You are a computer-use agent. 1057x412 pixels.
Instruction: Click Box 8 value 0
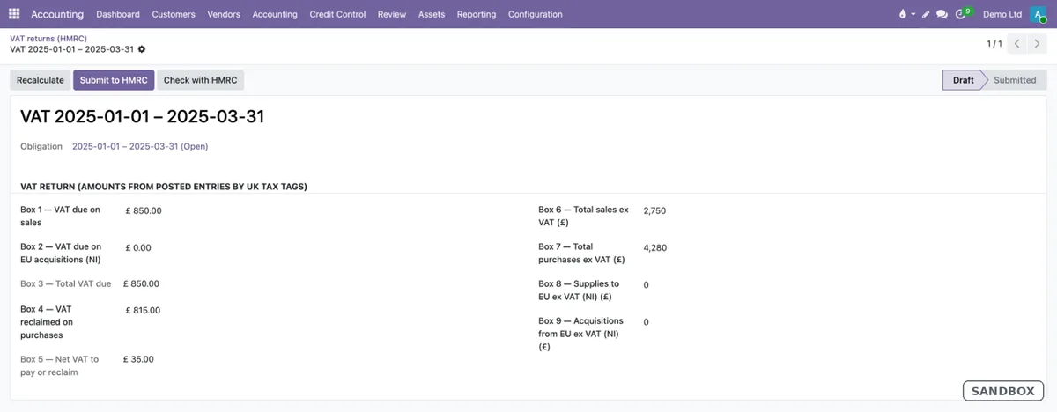coord(647,284)
